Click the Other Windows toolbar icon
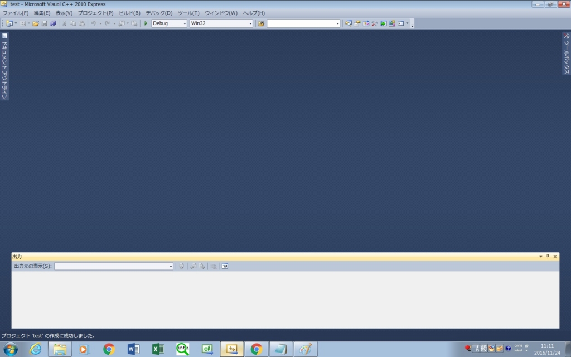The image size is (571, 357). click(401, 23)
